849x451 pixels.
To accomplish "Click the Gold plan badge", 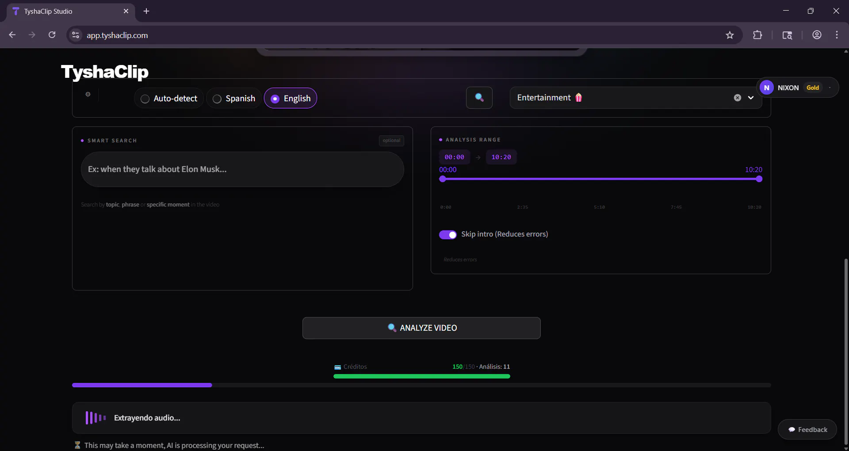I will (x=813, y=88).
